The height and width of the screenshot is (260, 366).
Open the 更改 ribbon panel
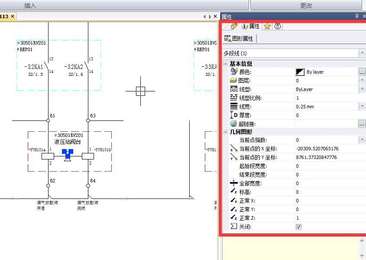(x=306, y=5)
